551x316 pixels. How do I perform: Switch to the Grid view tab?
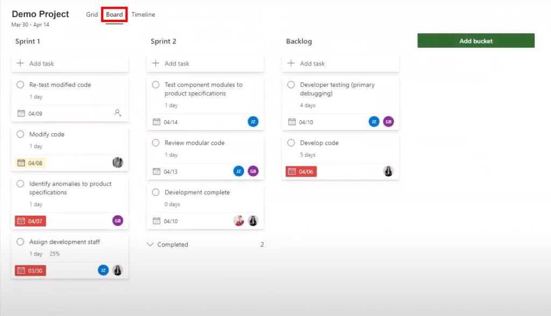click(92, 14)
